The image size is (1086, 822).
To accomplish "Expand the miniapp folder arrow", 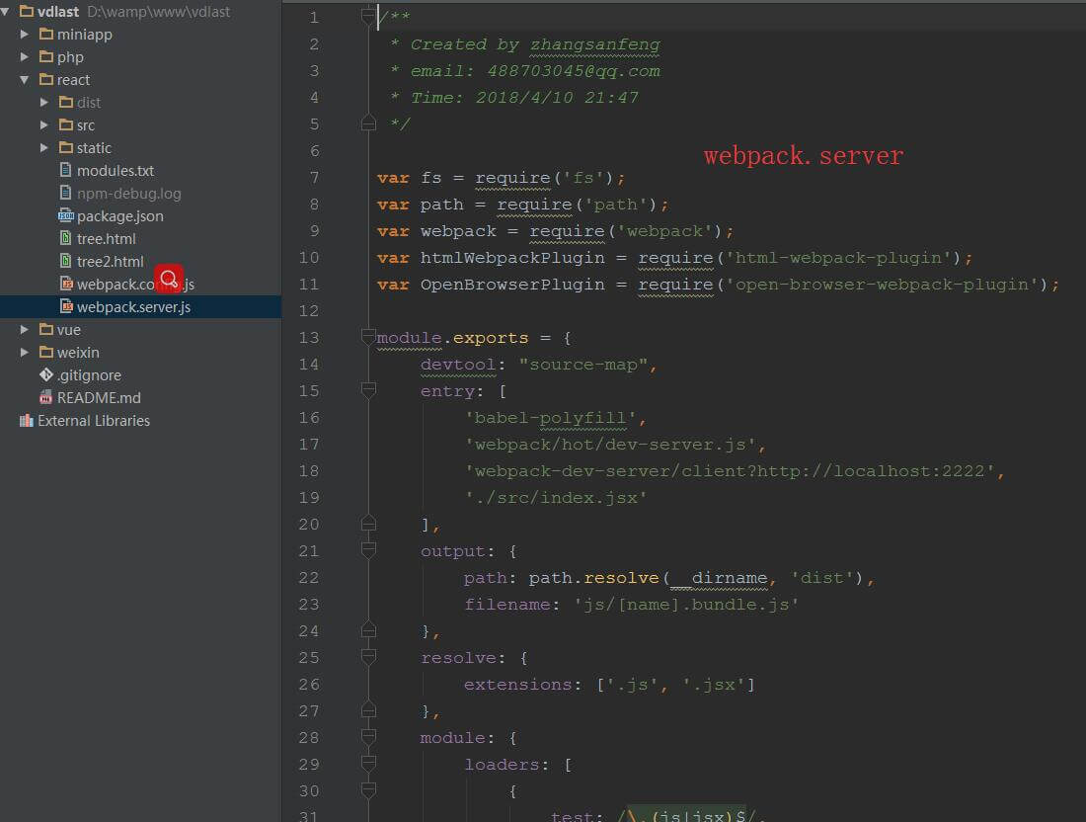I will (25, 35).
